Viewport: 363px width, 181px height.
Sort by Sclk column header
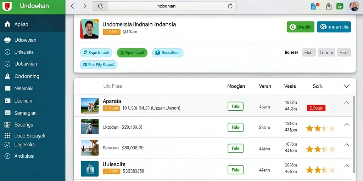pyautogui.click(x=318, y=86)
